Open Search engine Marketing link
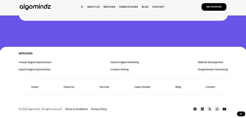This screenshot has width=246, height=118. coord(125,62)
